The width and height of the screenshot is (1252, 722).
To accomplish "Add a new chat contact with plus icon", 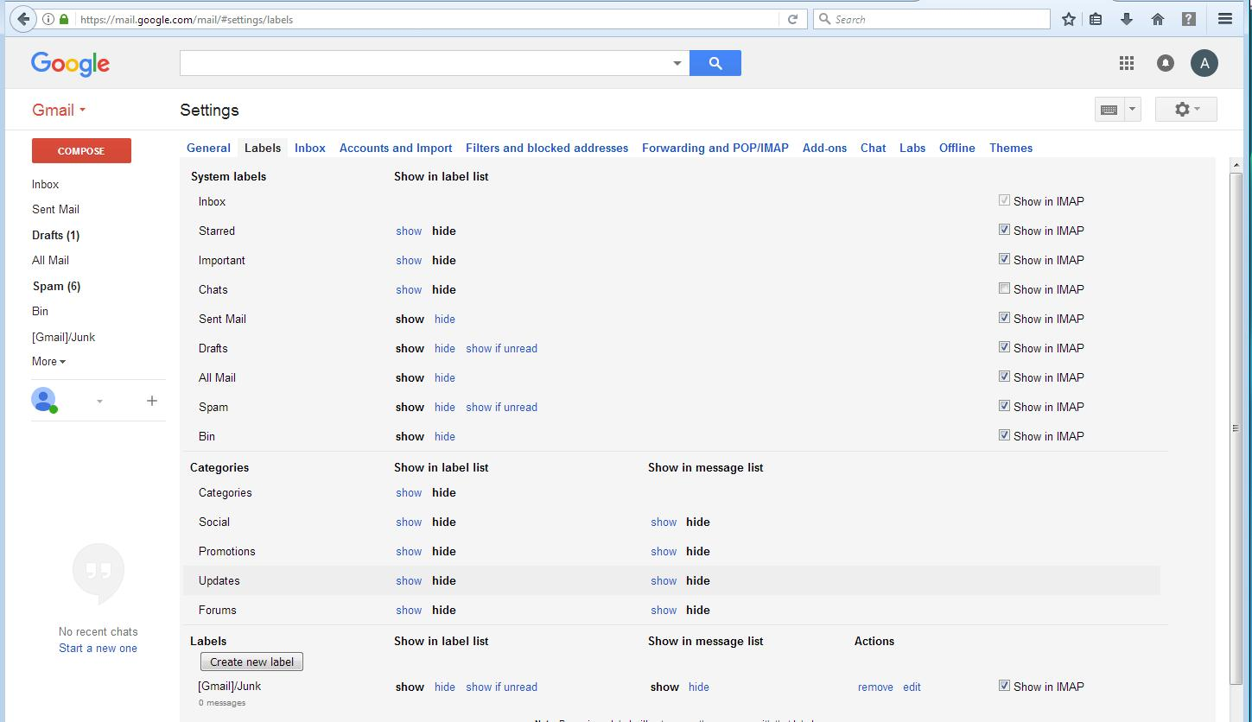I will (x=152, y=401).
